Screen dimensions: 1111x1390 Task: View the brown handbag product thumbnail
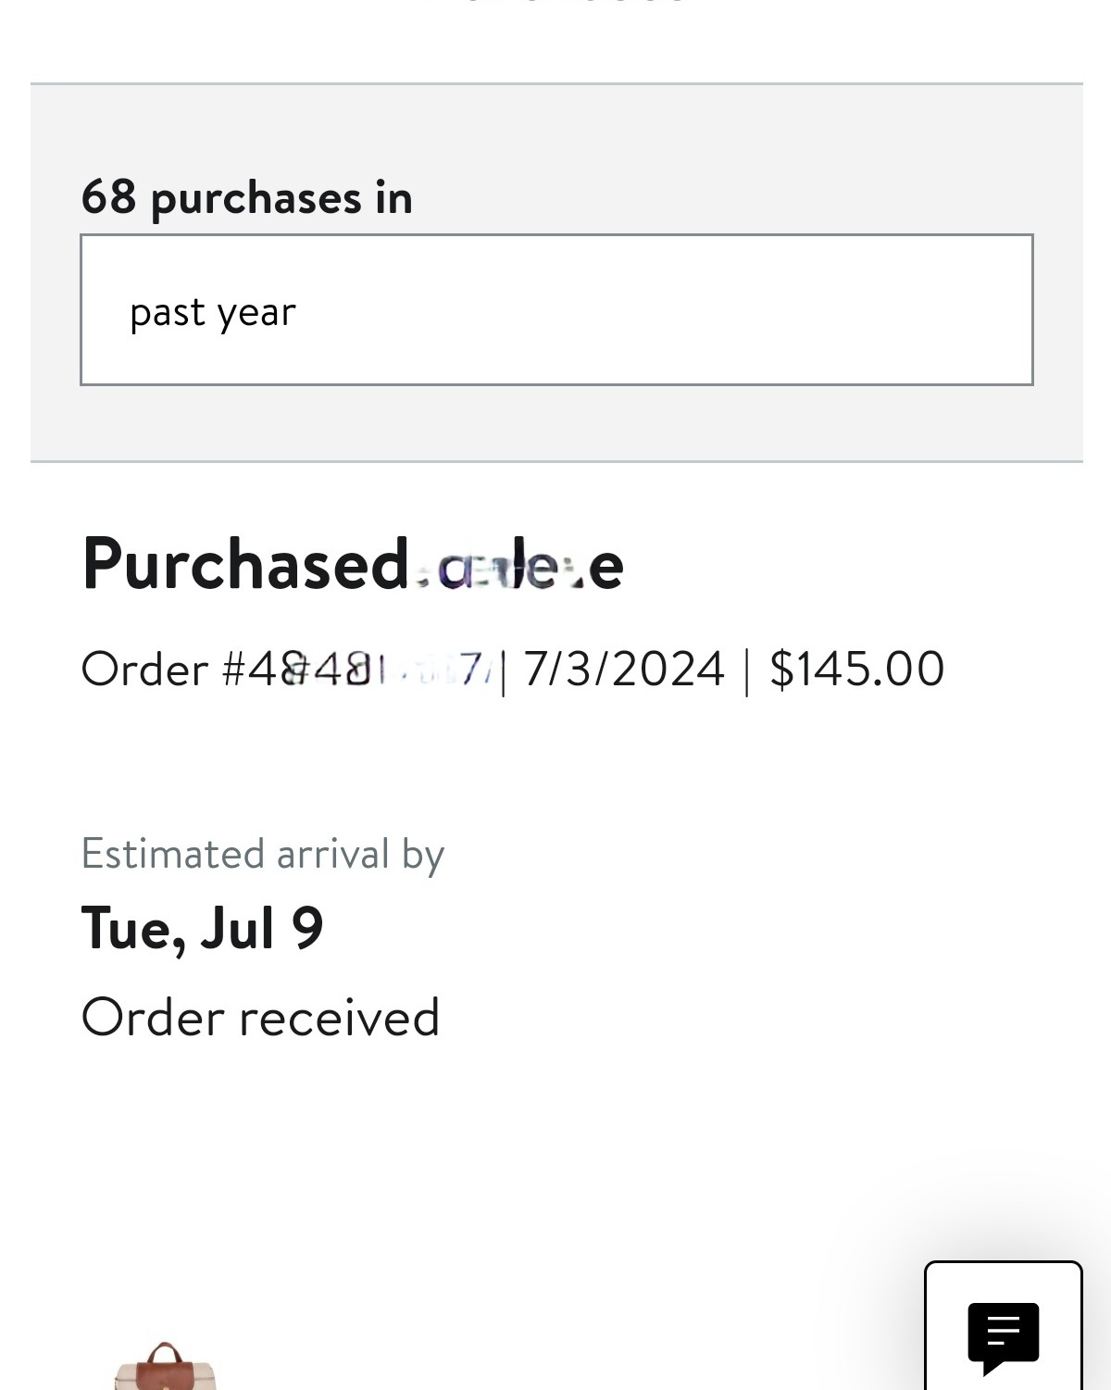click(165, 1366)
